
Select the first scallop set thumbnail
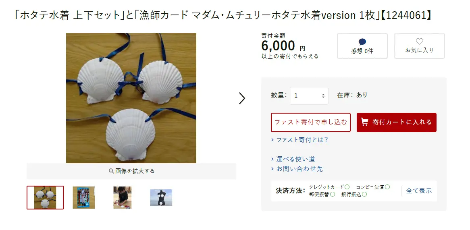pos(45,197)
